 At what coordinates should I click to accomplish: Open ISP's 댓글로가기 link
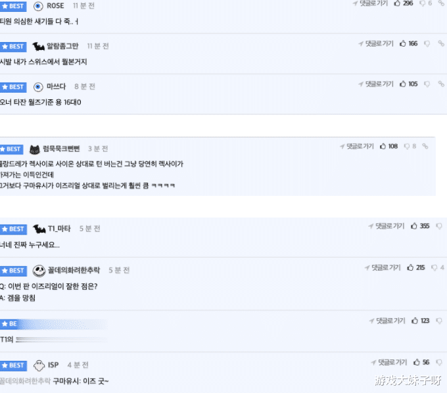pyautogui.click(x=389, y=362)
